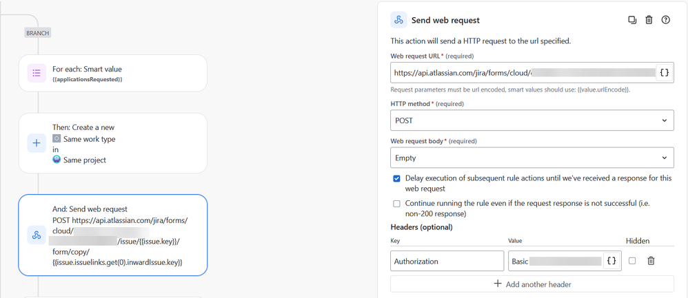688x298 pixels.
Task: Remove the Authorization header row
Action: (x=651, y=261)
